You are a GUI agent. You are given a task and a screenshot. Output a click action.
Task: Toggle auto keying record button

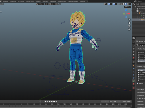coord(40,101)
